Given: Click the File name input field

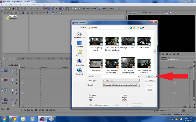Looking at the screenshot, I should click(120, 77).
